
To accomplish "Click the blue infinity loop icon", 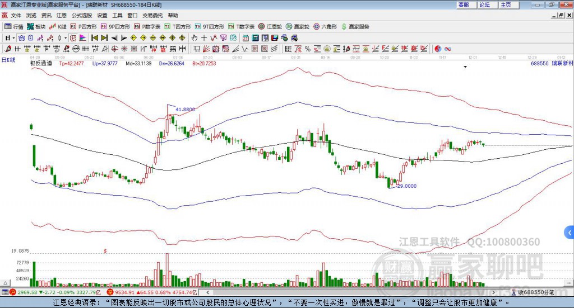I will point(448,49).
